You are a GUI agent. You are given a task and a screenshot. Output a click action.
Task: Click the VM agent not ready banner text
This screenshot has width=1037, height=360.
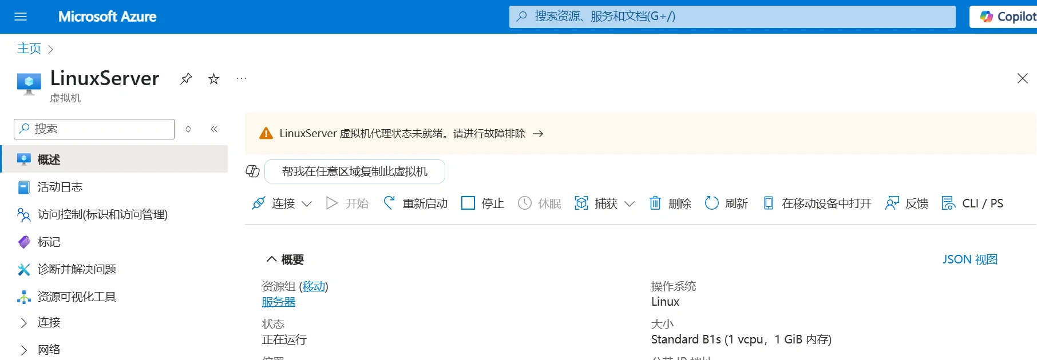tap(402, 134)
